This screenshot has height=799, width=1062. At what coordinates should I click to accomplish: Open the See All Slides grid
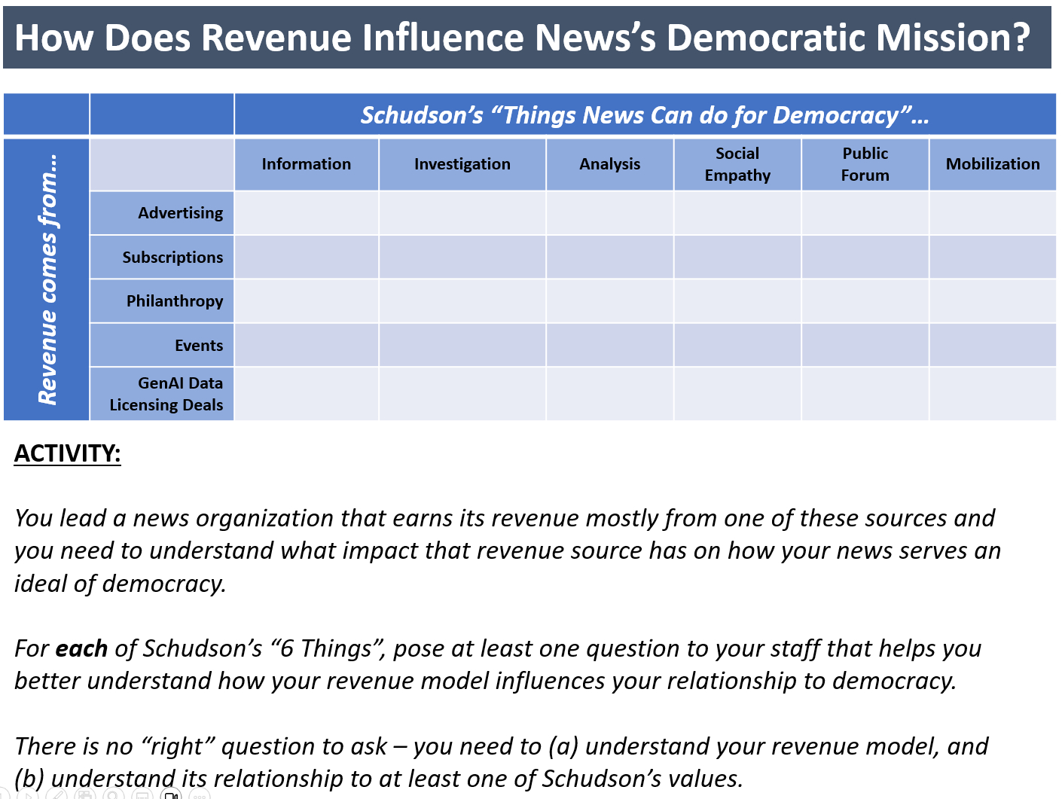click(x=85, y=795)
